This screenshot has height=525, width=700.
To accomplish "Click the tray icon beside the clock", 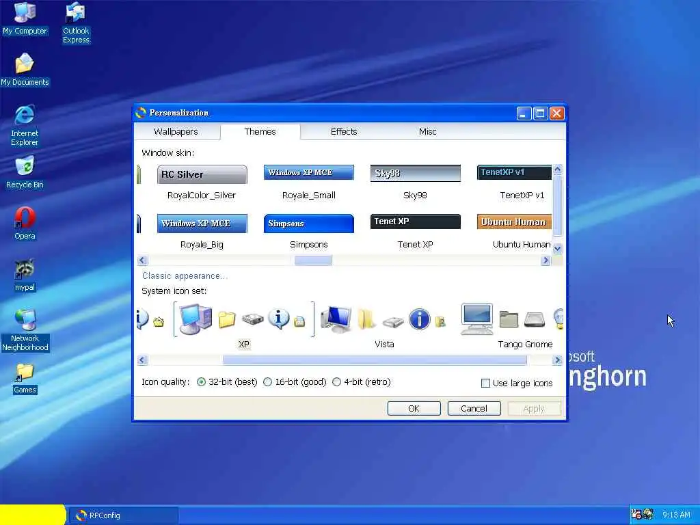I will (x=648, y=514).
